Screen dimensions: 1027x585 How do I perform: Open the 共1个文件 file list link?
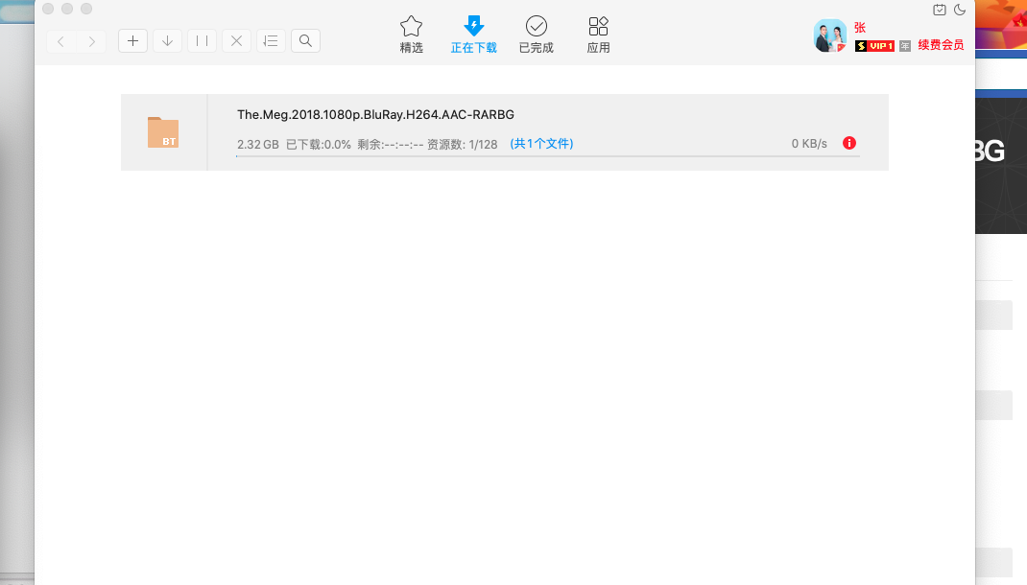(541, 144)
